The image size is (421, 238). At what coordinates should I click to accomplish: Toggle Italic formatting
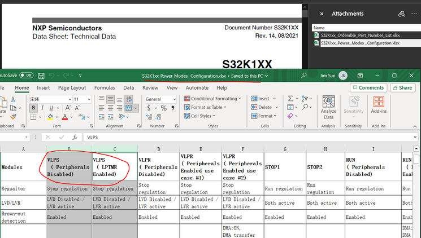(42, 108)
